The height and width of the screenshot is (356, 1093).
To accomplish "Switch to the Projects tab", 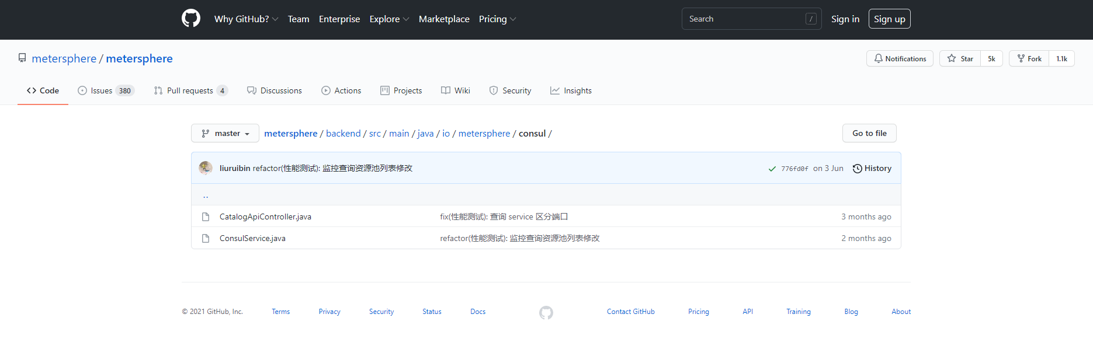I will coord(401,90).
